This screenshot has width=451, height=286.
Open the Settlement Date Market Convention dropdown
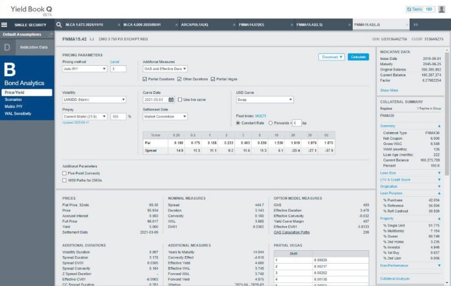(165, 116)
